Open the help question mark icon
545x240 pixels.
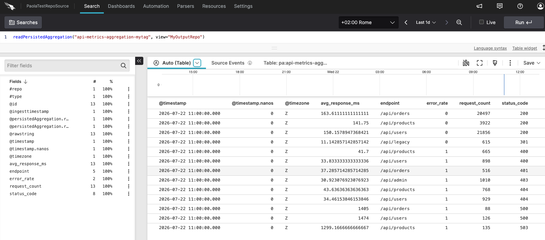point(520,6)
